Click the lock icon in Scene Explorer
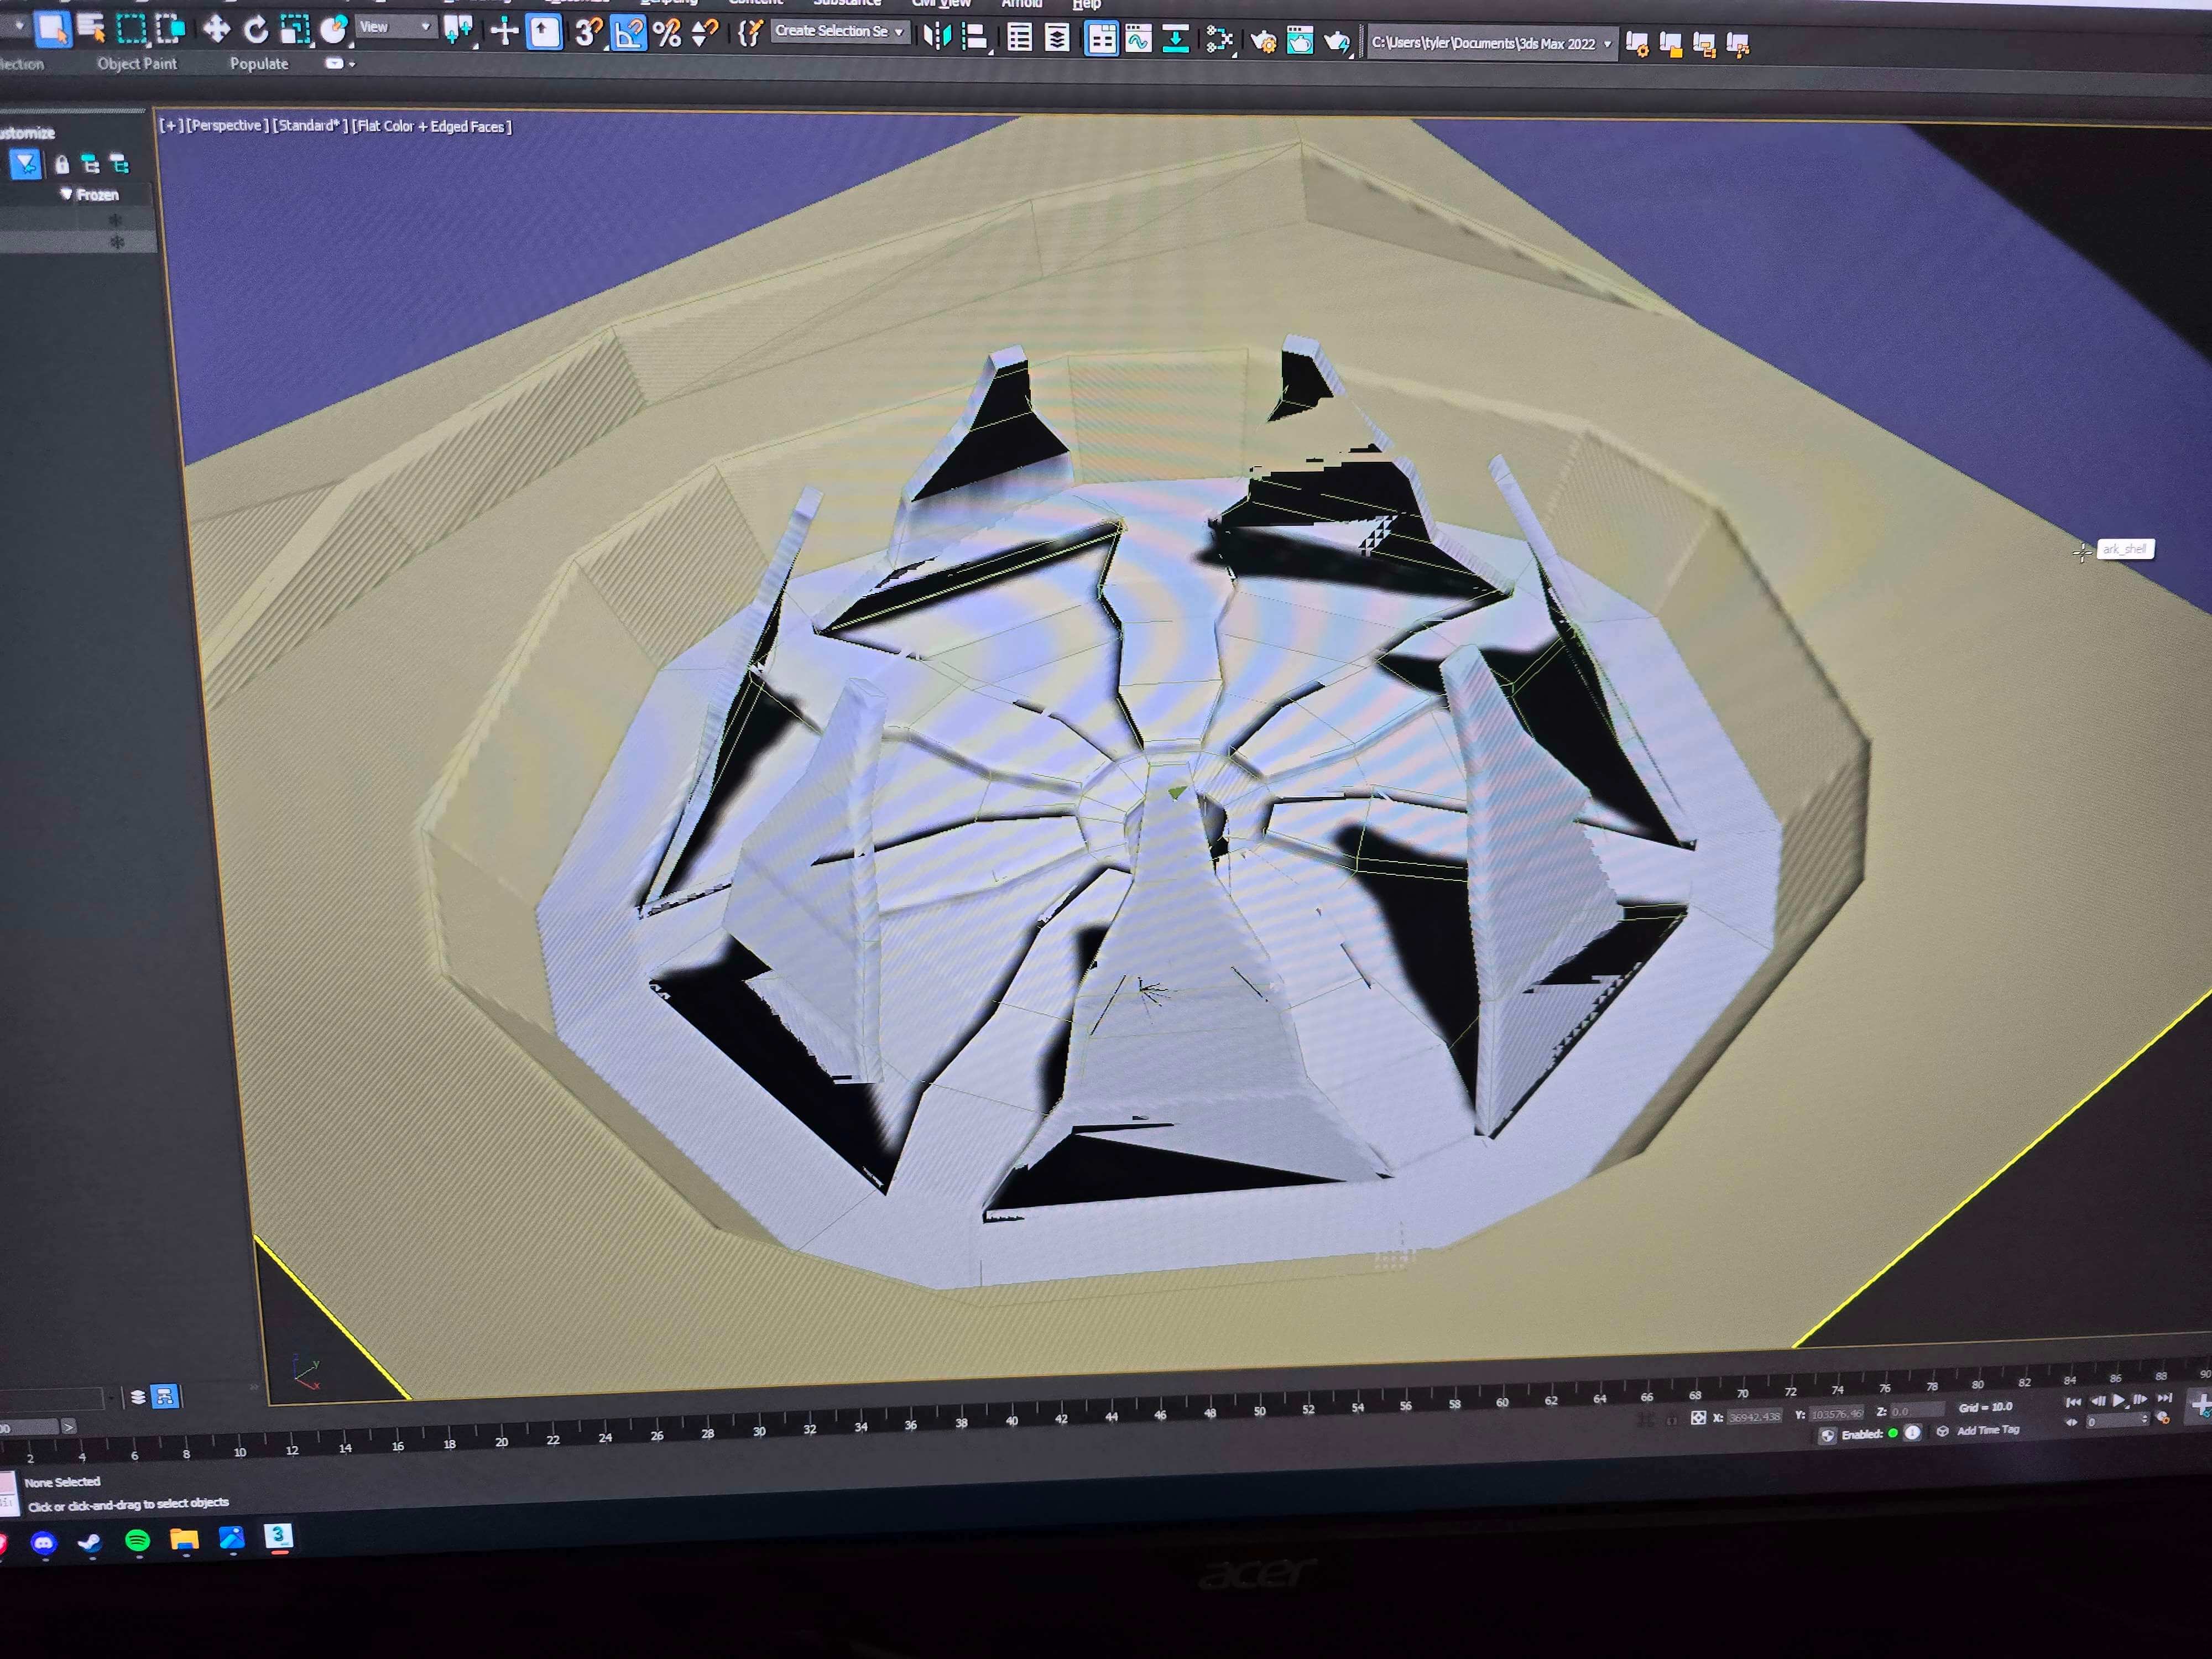This screenshot has height=1659, width=2212. [x=62, y=164]
